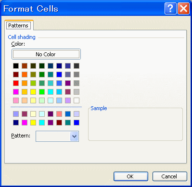Choose the brown swatch in top row

pyautogui.click(x=25, y=66)
